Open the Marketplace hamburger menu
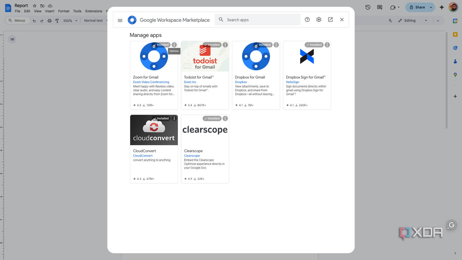 coord(120,20)
